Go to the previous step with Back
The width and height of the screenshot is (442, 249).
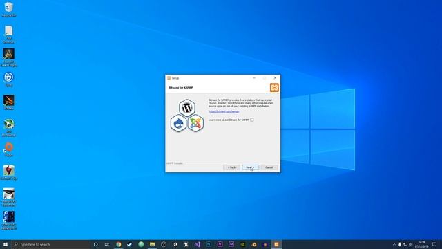232,167
